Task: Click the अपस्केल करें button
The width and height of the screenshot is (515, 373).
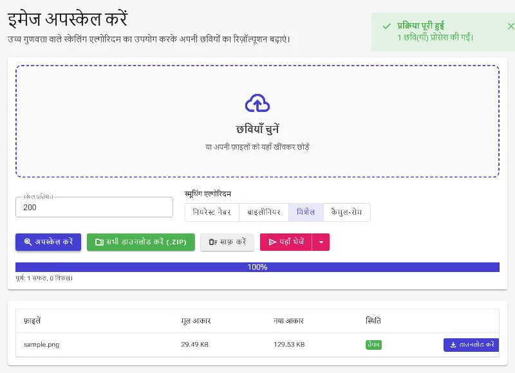Action: [x=48, y=242]
